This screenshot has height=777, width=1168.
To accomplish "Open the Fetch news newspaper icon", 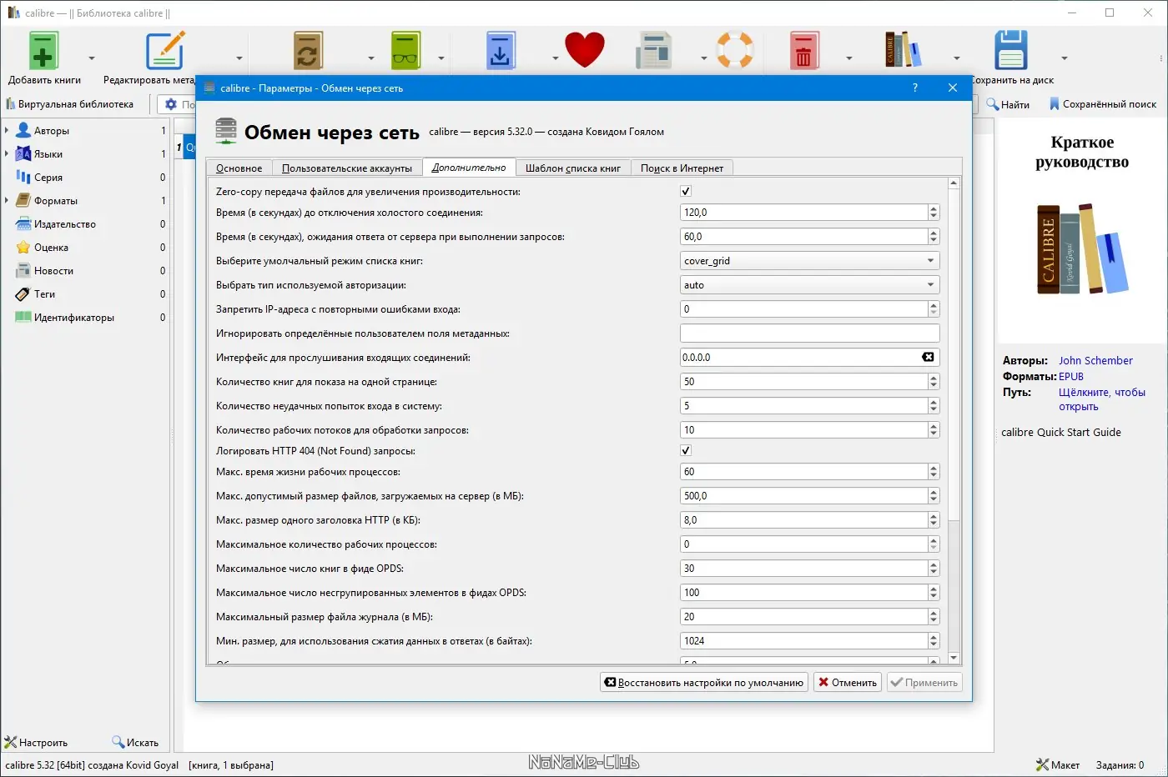I will 653,51.
